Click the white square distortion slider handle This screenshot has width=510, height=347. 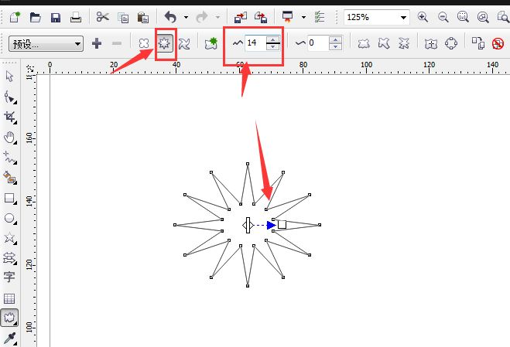(282, 225)
